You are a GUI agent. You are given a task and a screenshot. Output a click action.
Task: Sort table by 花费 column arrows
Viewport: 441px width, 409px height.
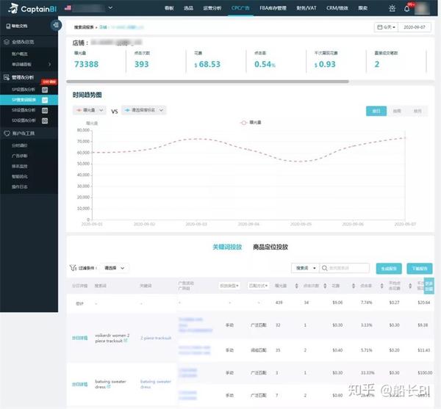[354, 286]
